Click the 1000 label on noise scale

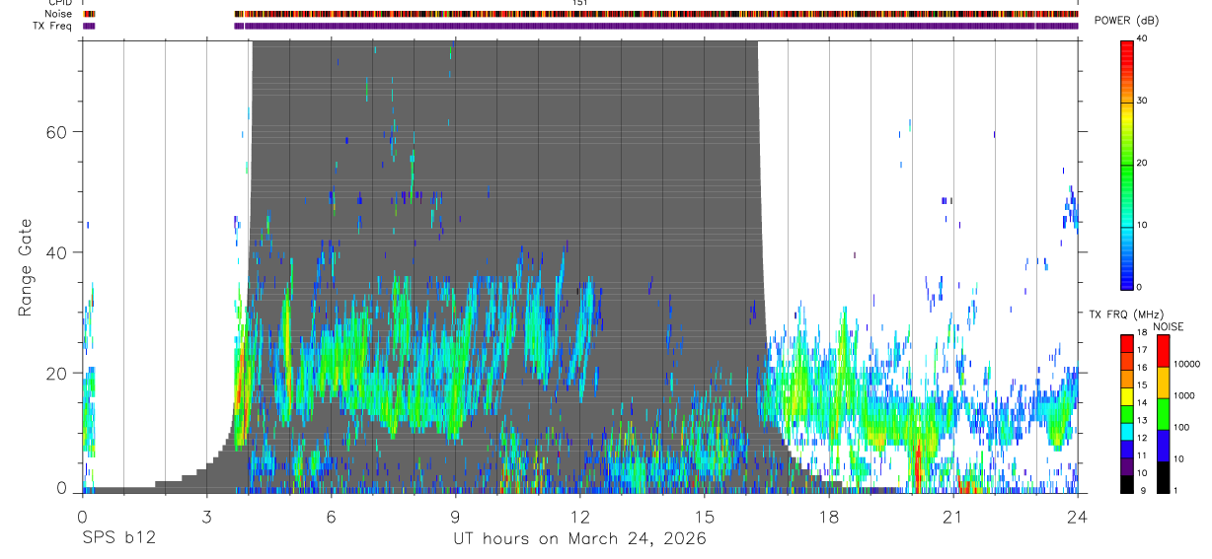point(1182,396)
